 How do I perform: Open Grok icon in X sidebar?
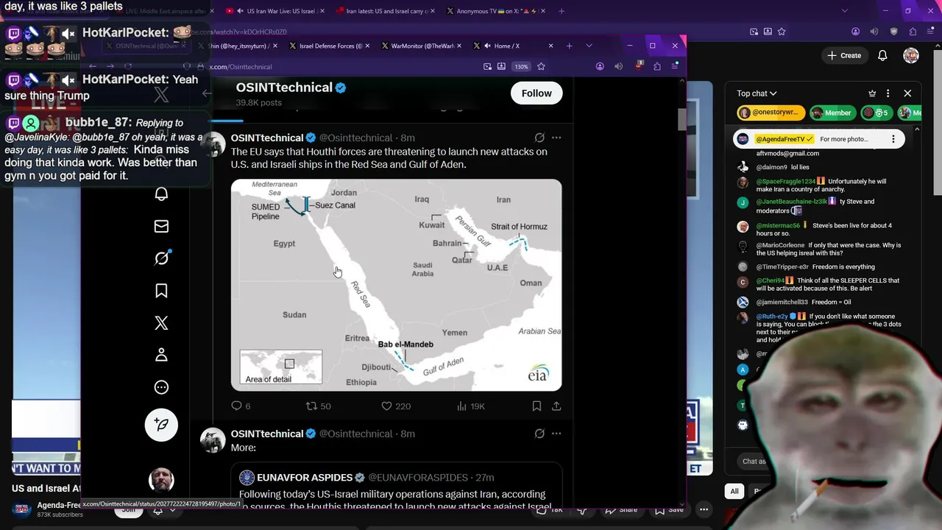pyautogui.click(x=161, y=258)
